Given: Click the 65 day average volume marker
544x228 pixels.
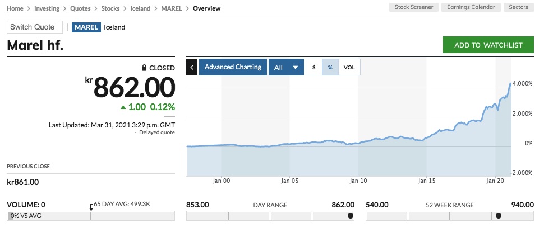Looking at the screenshot, I should 91,207.
